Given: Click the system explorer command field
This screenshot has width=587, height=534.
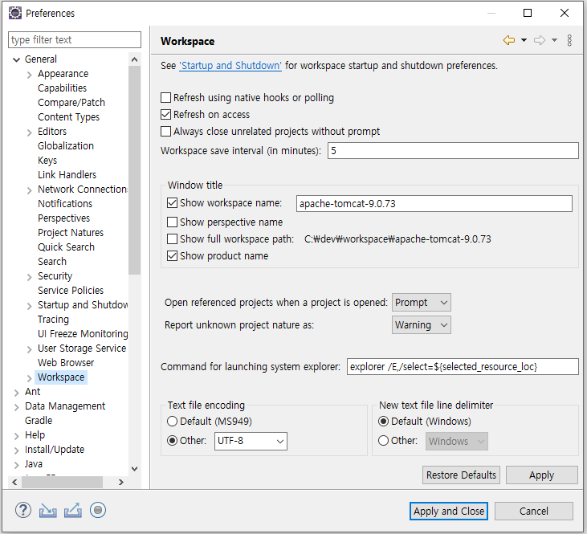Looking at the screenshot, I should (463, 367).
